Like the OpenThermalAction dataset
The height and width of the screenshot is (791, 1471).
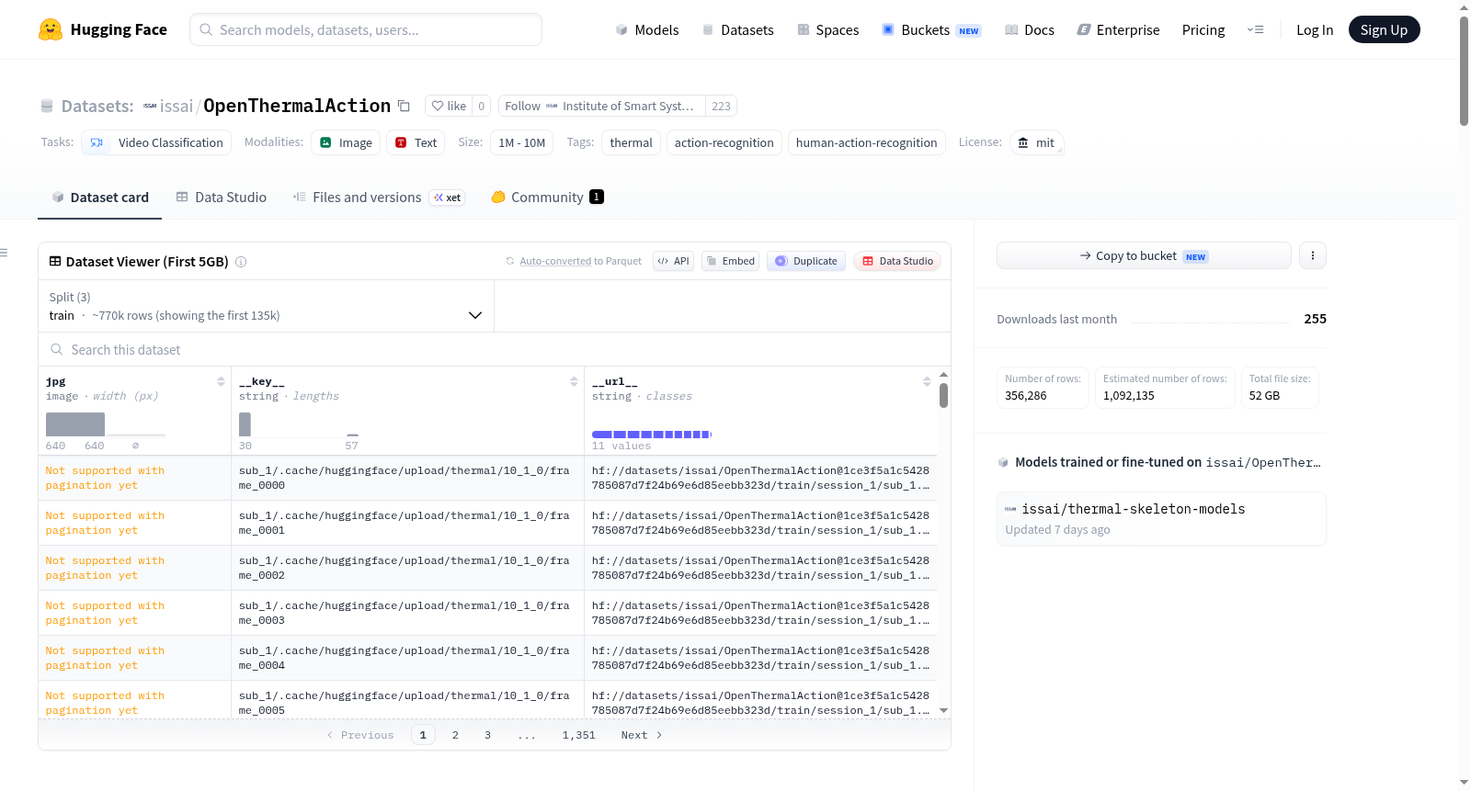click(x=449, y=106)
